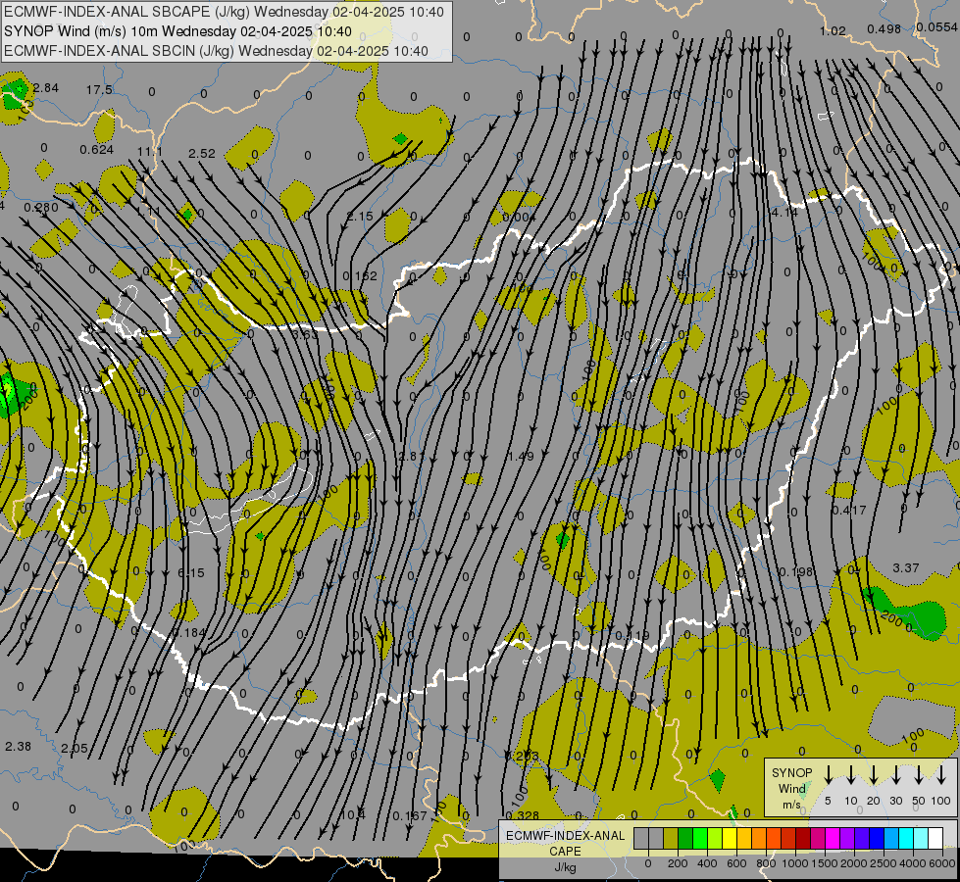Click the 2.15 value on the map
Image resolution: width=960 pixels, height=882 pixels.
tap(360, 217)
